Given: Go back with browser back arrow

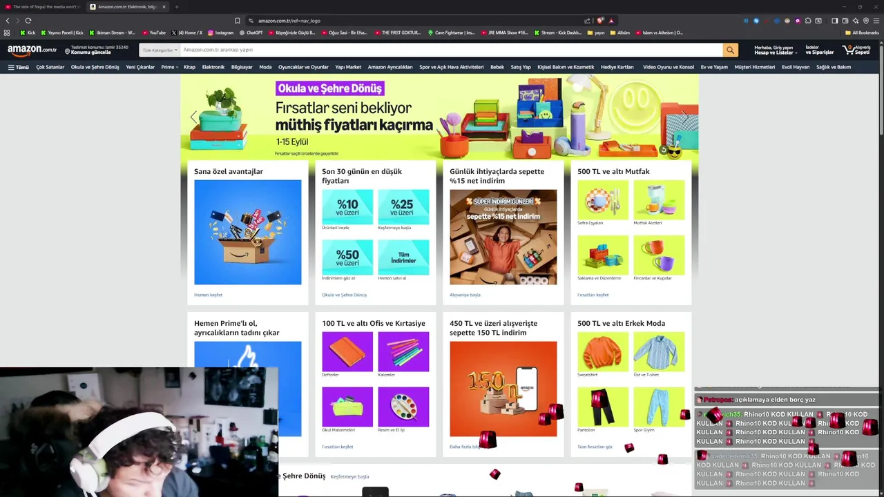Looking at the screenshot, I should coord(8,21).
